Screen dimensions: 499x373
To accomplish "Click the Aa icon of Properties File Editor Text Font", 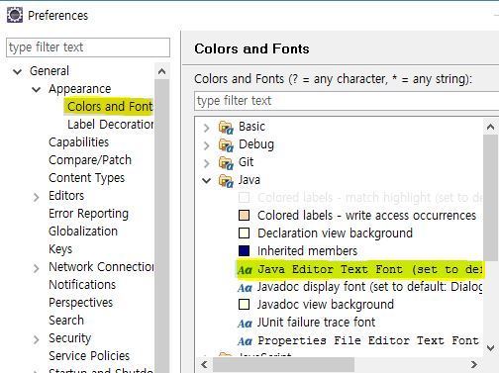I will (245, 341).
